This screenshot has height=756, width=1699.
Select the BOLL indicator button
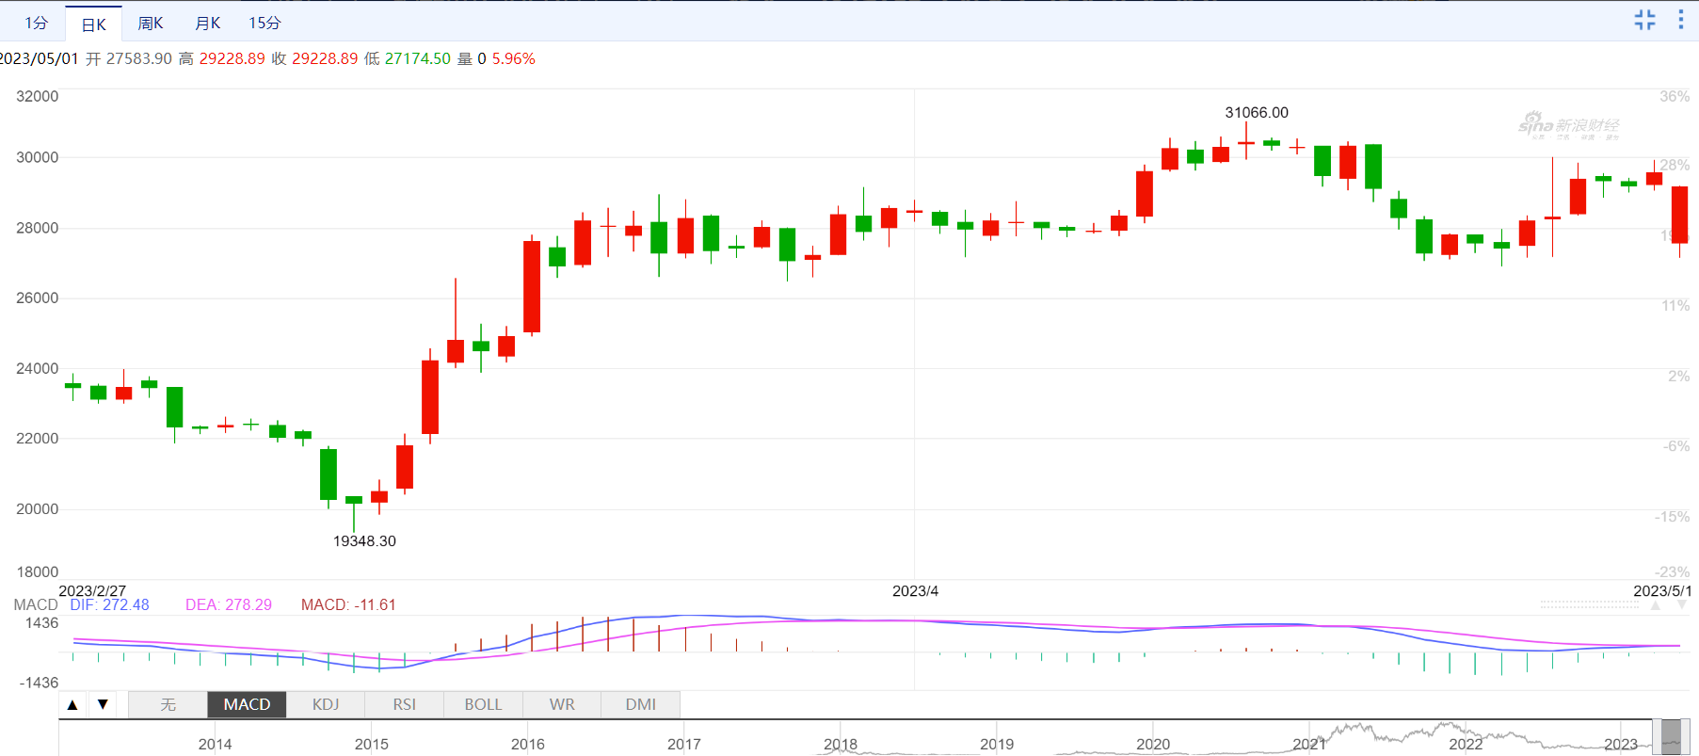(x=483, y=704)
